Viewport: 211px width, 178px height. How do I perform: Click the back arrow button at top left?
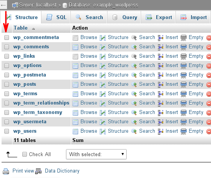point(3,5)
